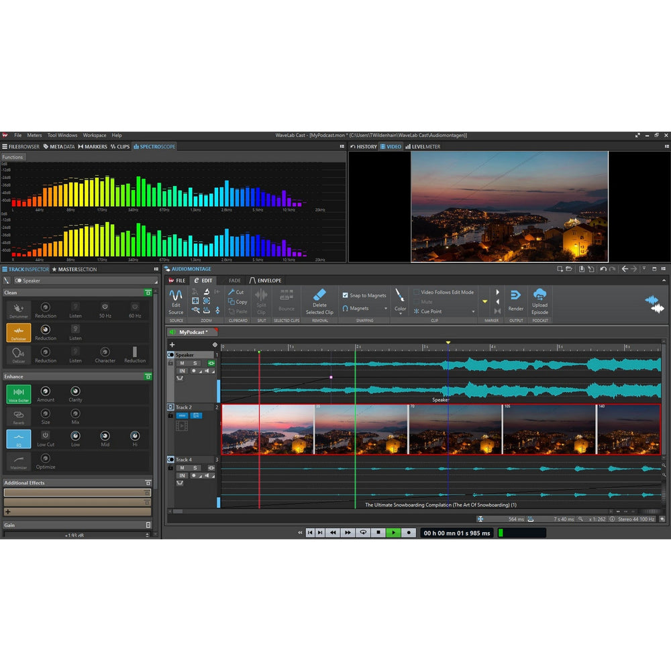
Task: Click Delete Selected Clip eraser icon
Action: pos(319,294)
